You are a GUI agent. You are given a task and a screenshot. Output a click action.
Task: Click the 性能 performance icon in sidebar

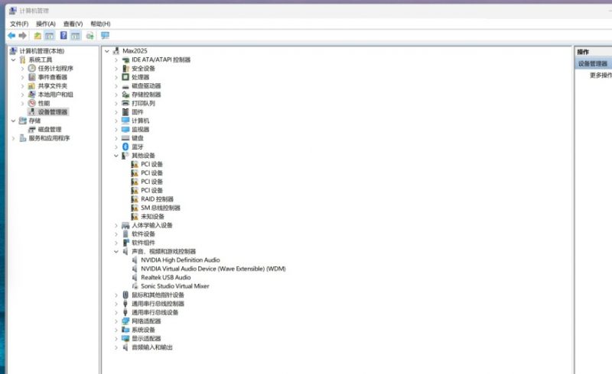click(x=32, y=103)
